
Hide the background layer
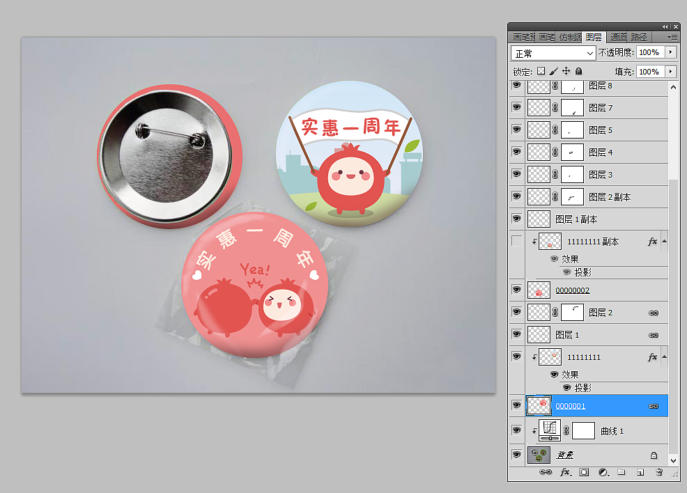click(517, 454)
